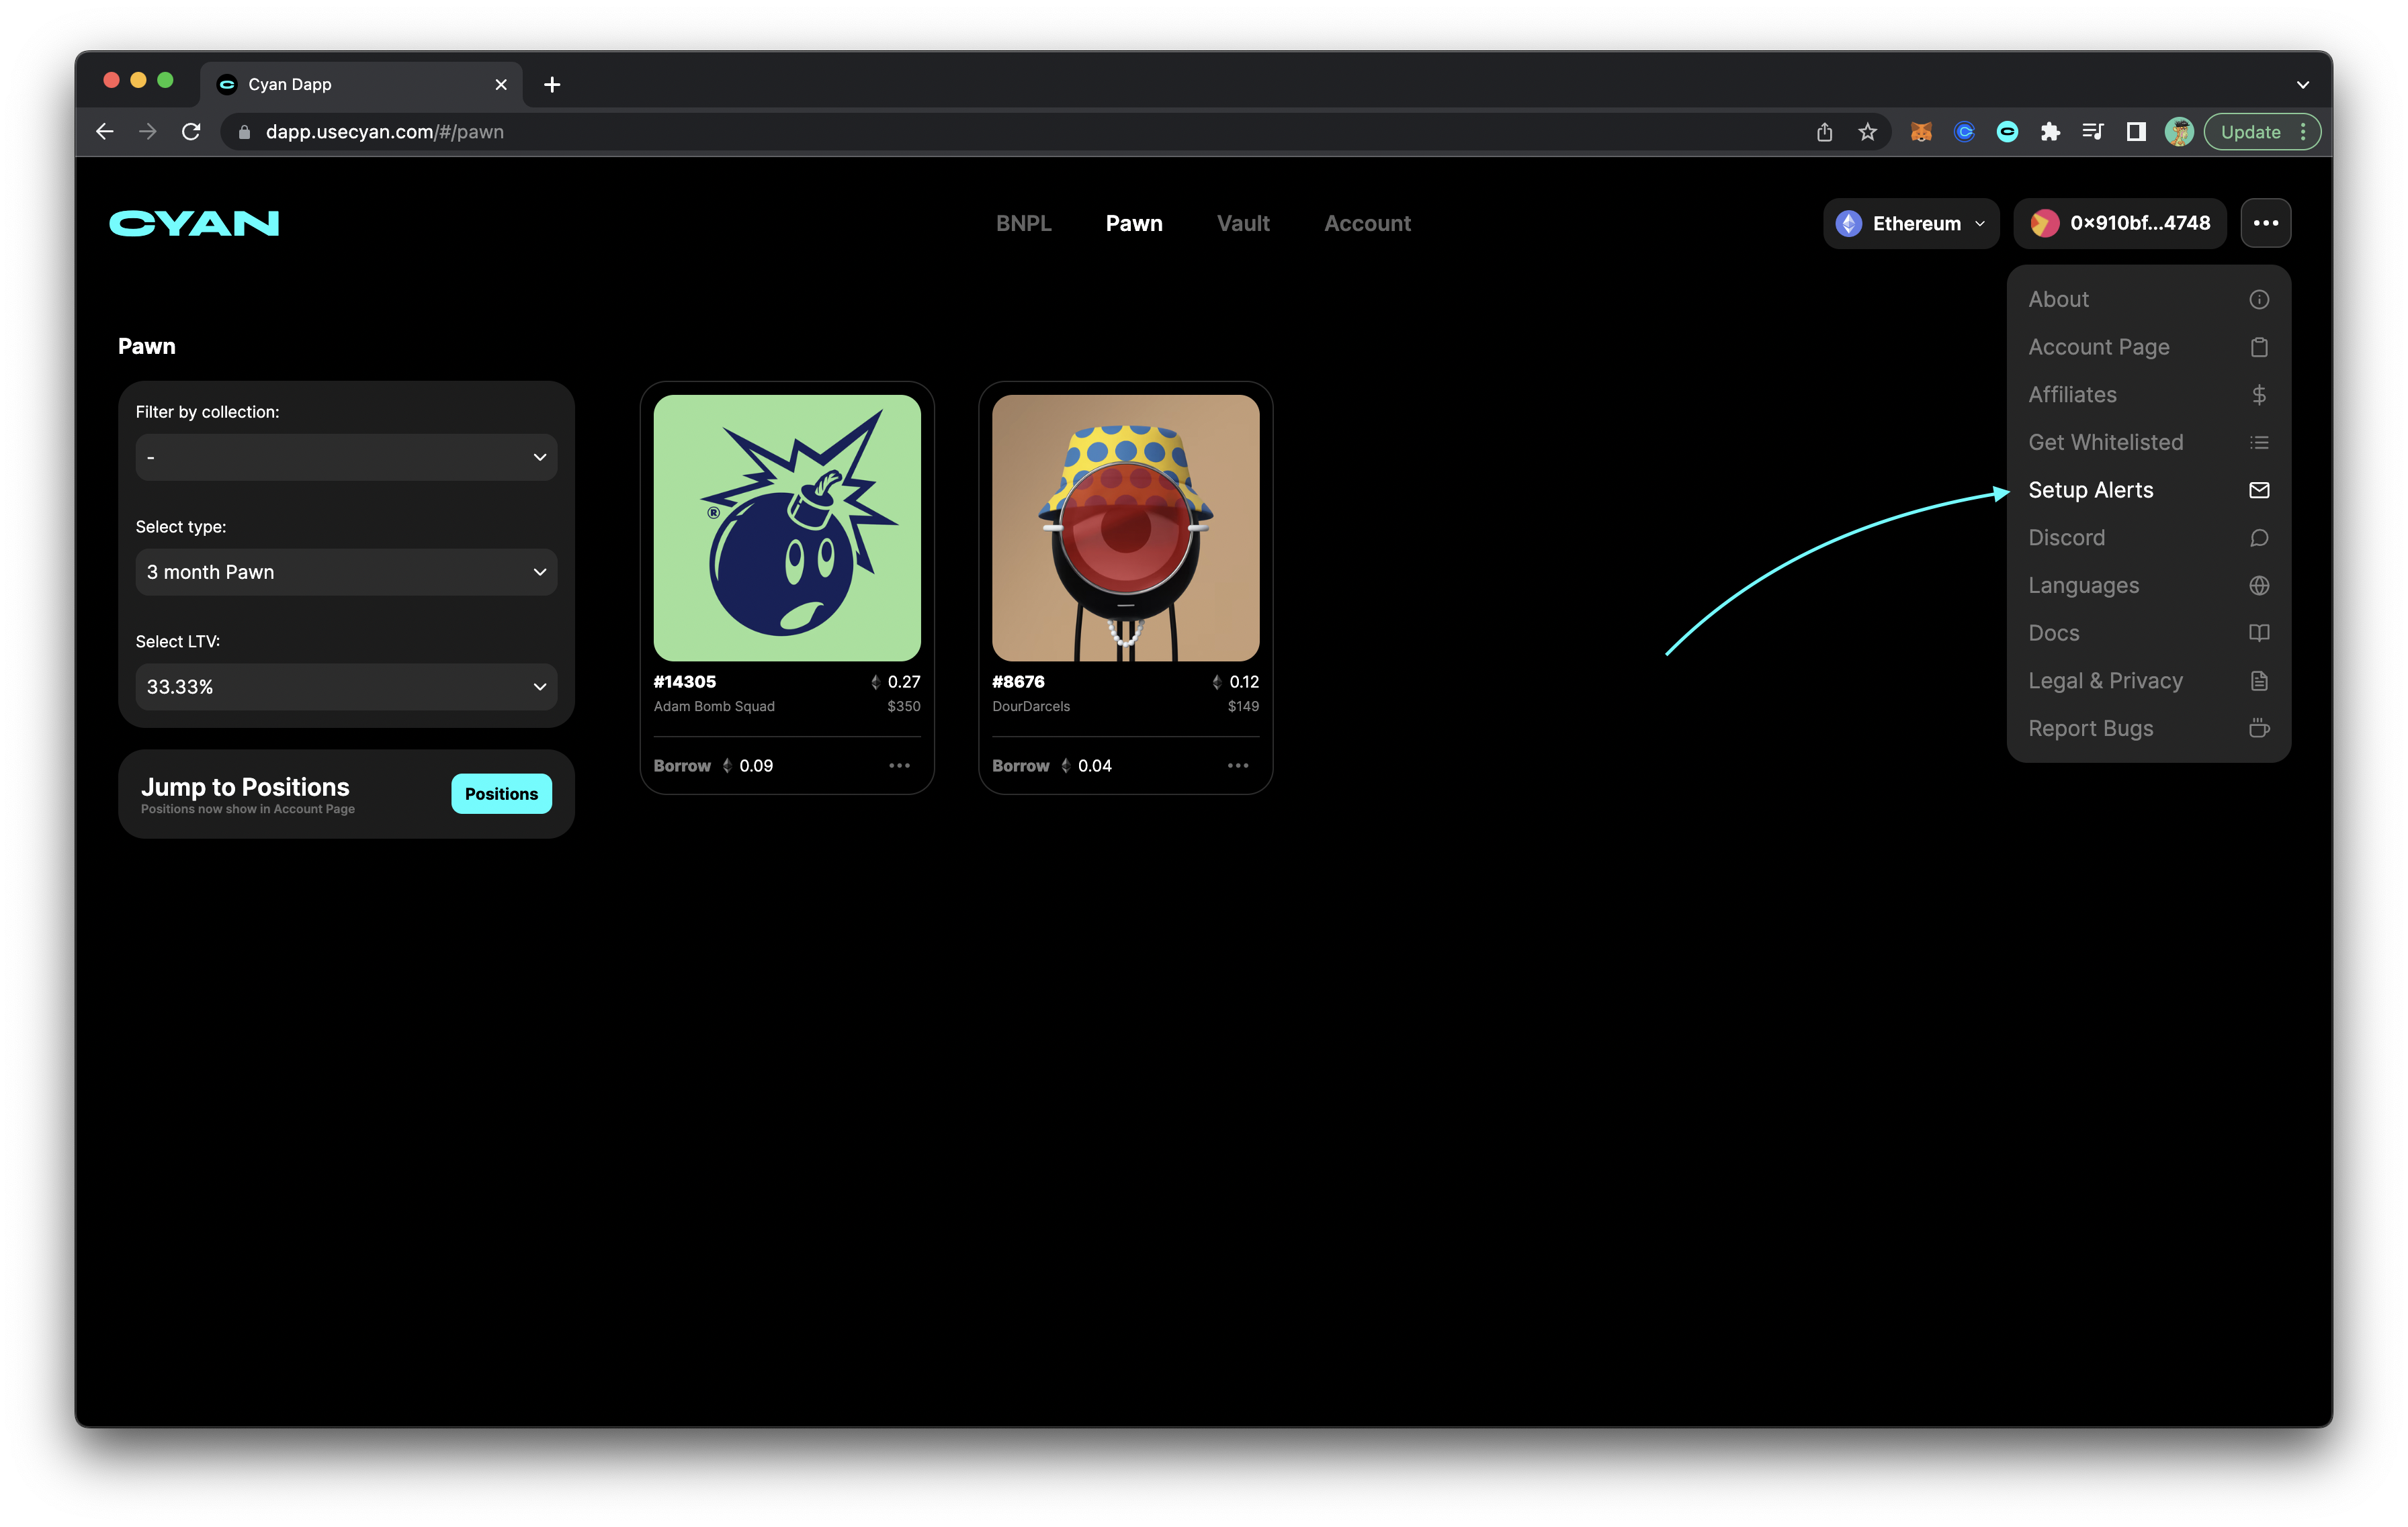
Task: Reload the page with the refresh icon
Action: point(191,132)
